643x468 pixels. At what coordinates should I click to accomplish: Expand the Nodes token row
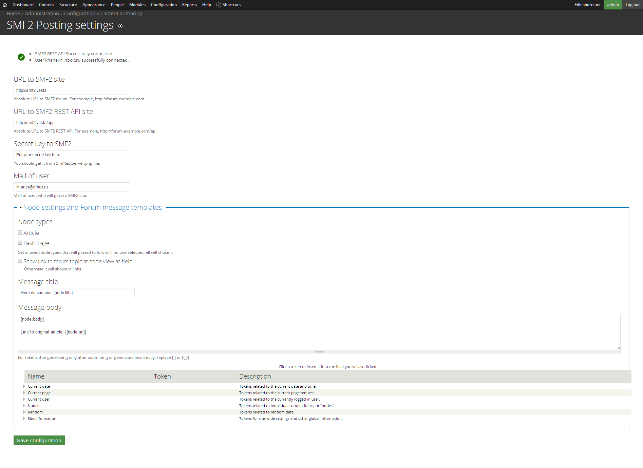pyautogui.click(x=24, y=406)
